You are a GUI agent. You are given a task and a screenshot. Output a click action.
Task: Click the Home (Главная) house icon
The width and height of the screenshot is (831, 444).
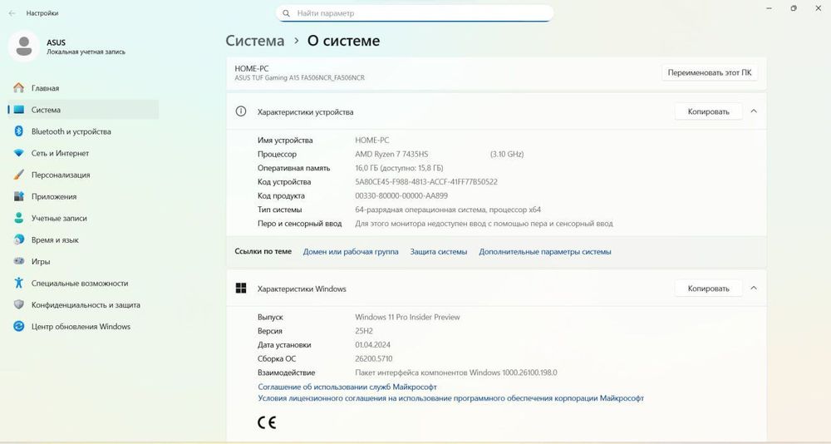18,88
